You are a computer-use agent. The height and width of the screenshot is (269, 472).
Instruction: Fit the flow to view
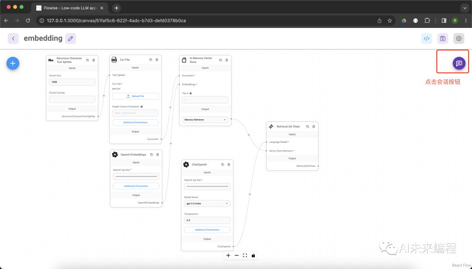pos(245,255)
